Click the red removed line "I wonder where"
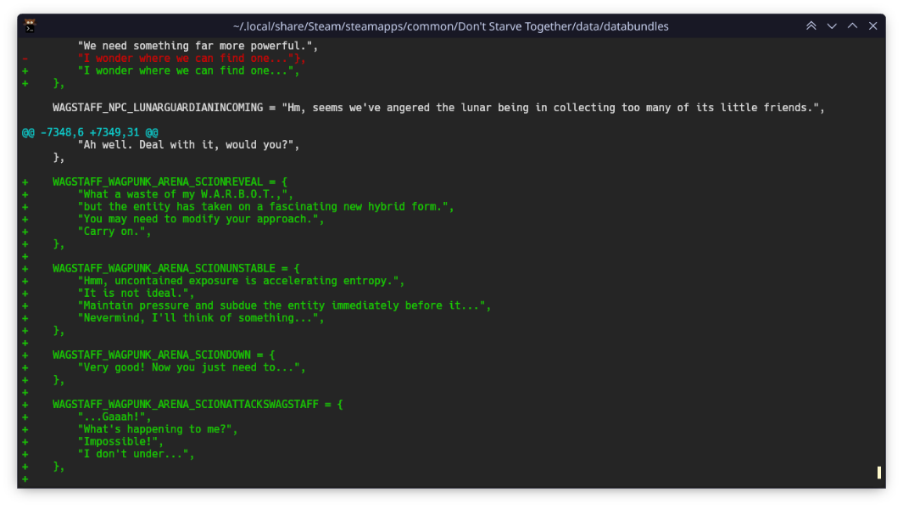 [191, 59]
